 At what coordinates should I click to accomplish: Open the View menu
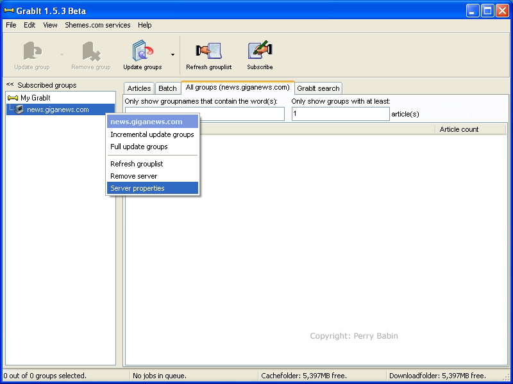(x=50, y=25)
